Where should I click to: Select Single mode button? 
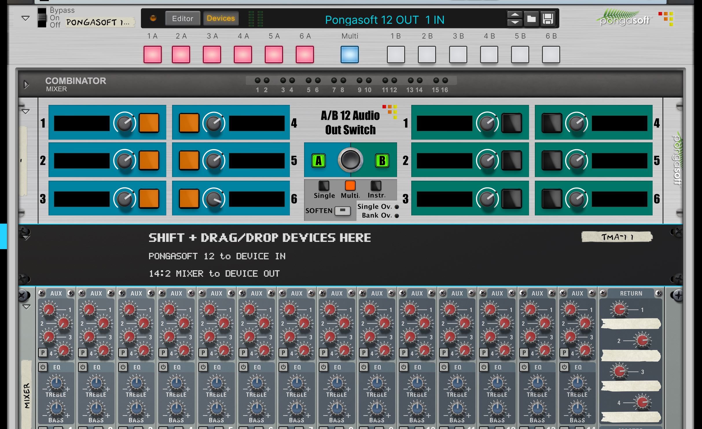[x=324, y=186]
